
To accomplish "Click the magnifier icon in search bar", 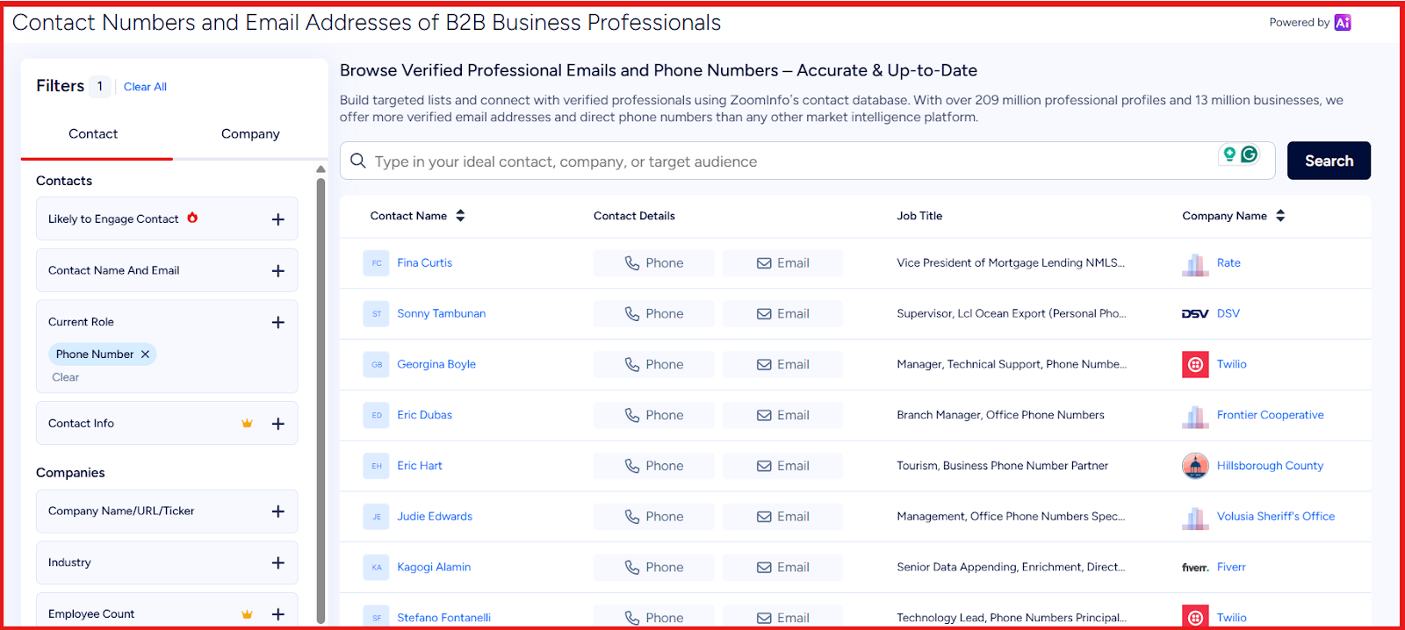I will pos(358,161).
